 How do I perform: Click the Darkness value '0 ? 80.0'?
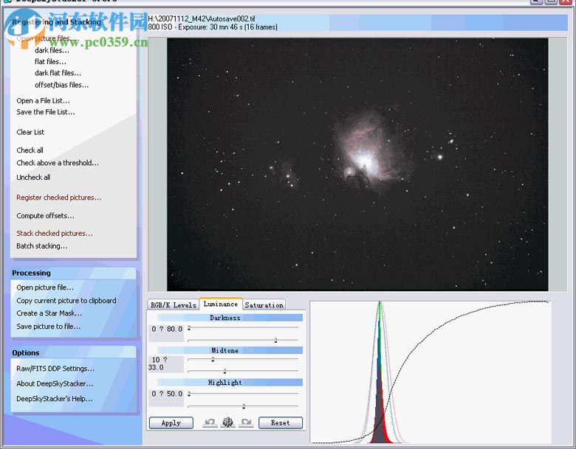167,329
